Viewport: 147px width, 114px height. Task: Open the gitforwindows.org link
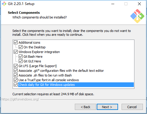pyautogui.click(x=20, y=99)
